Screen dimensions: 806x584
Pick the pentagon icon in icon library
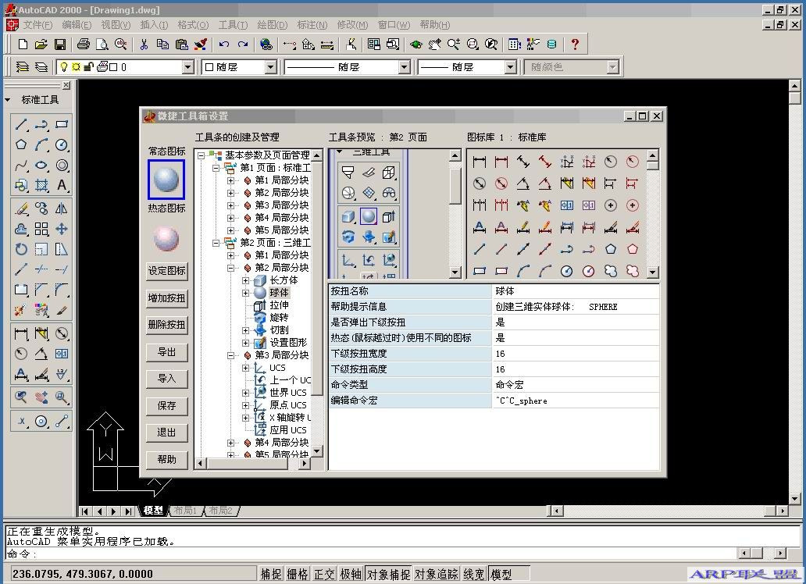[610, 249]
